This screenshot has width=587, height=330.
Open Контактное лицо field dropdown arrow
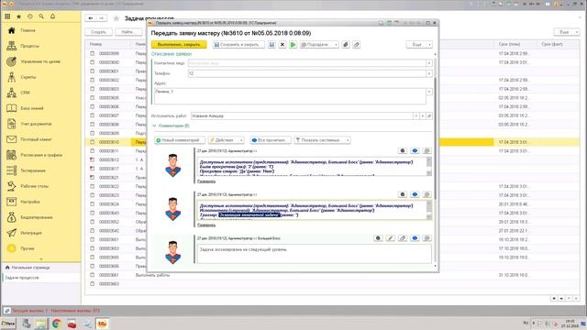click(x=429, y=63)
